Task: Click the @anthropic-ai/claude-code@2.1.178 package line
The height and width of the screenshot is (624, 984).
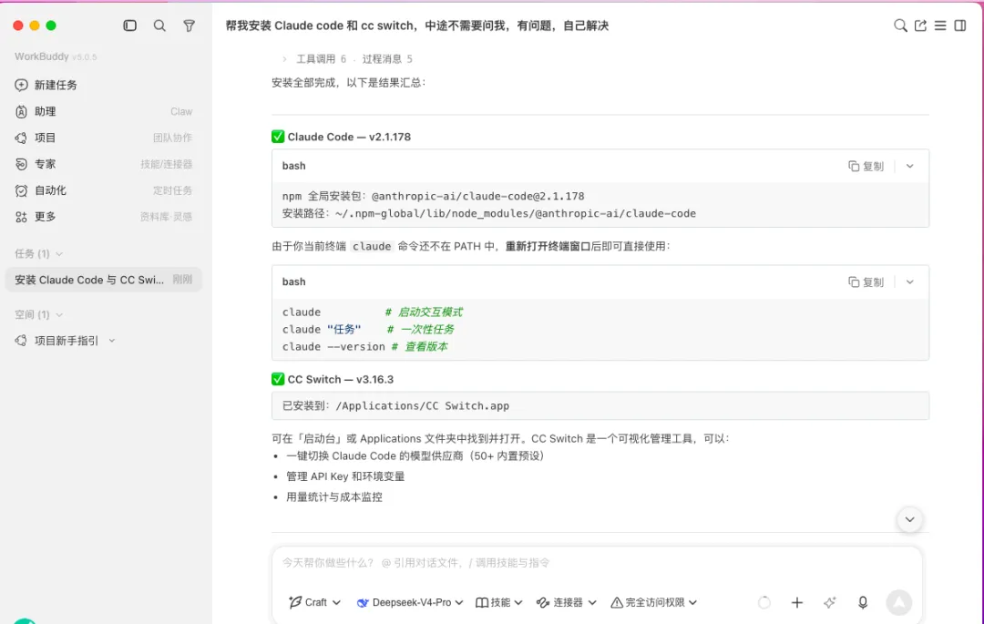Action: click(x=433, y=196)
